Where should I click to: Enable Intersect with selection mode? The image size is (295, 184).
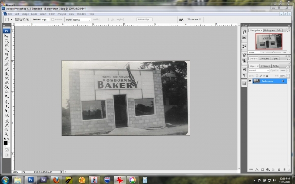coord(28,19)
